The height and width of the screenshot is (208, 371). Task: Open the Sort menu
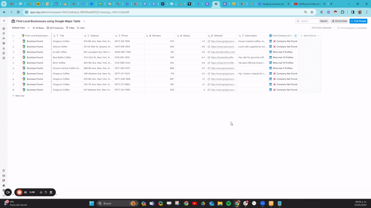[81, 28]
